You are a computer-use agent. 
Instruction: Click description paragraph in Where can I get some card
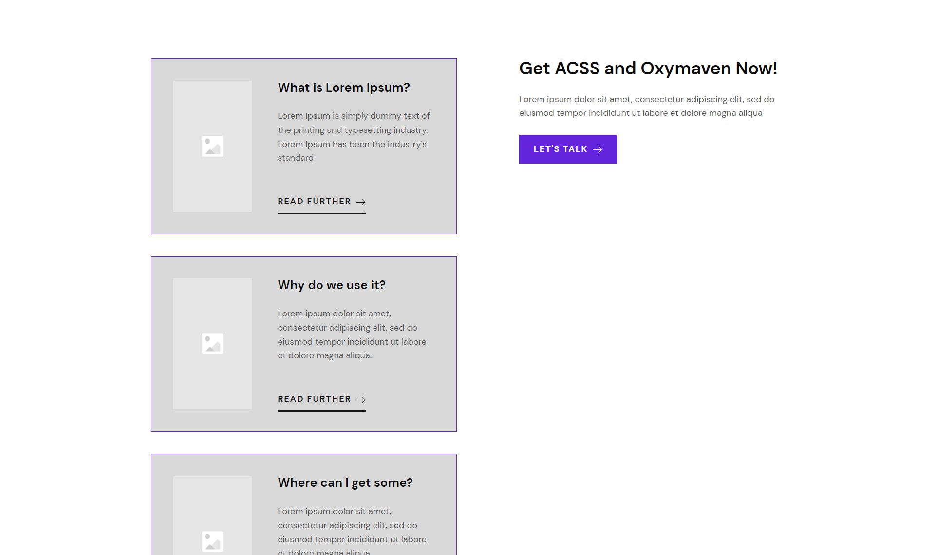352,531
